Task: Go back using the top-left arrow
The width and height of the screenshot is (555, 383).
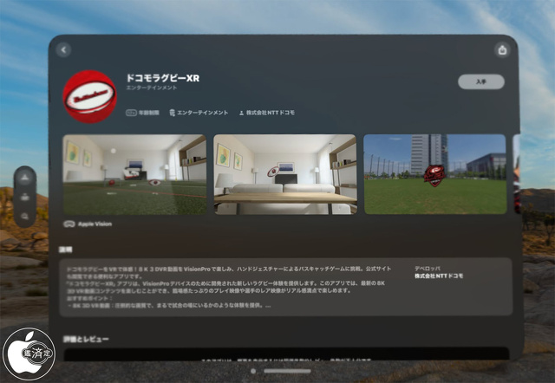Action: [62, 50]
